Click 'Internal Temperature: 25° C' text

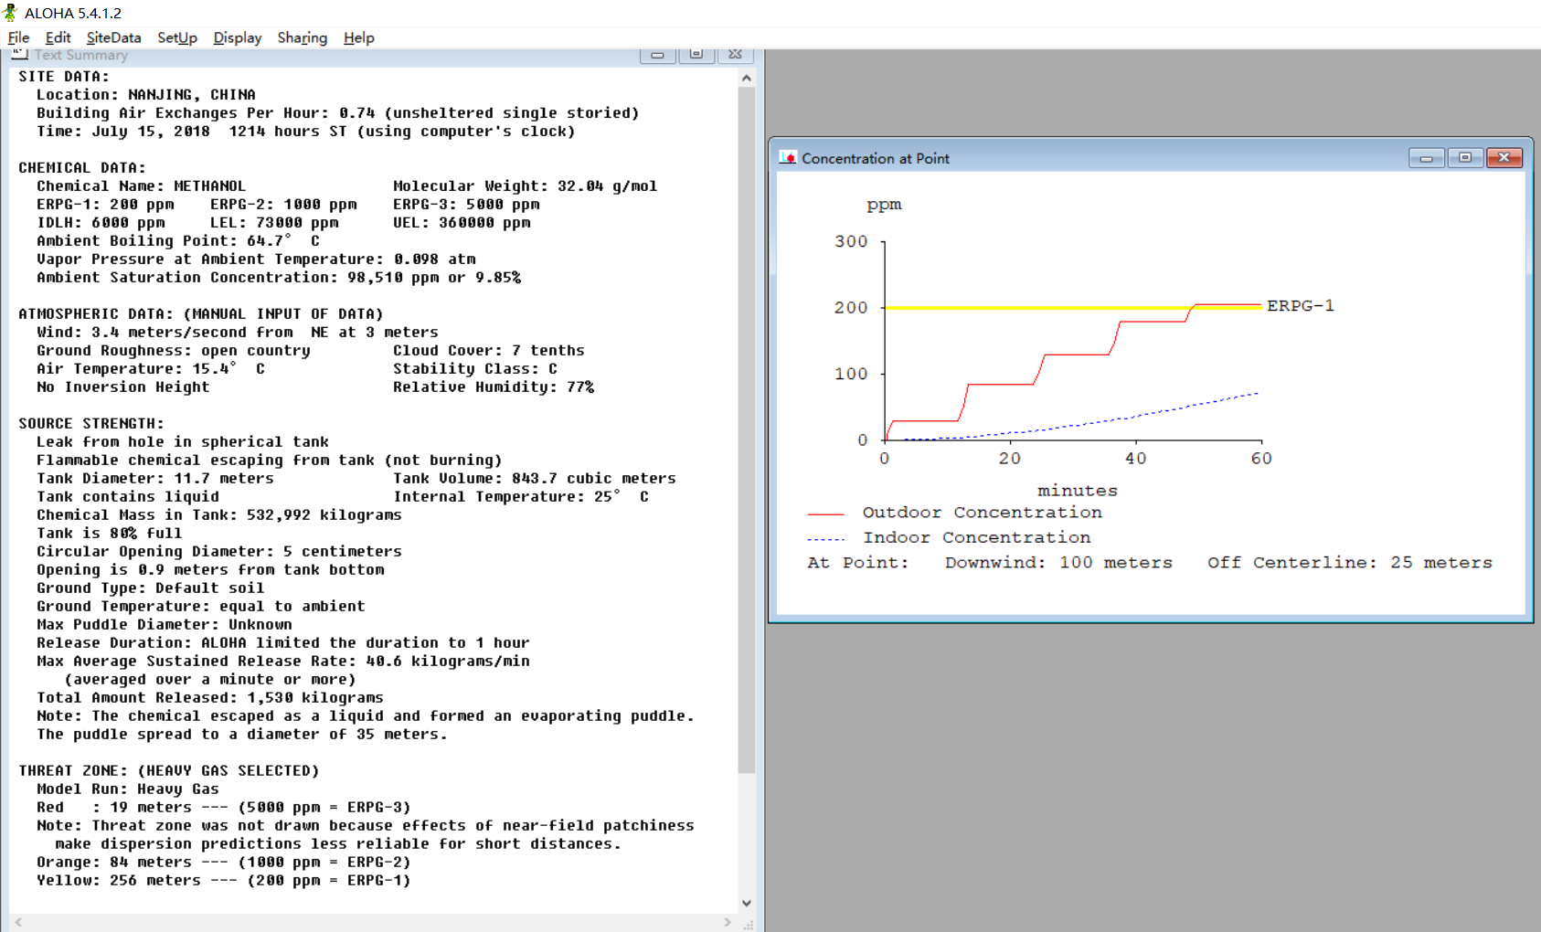click(x=521, y=497)
